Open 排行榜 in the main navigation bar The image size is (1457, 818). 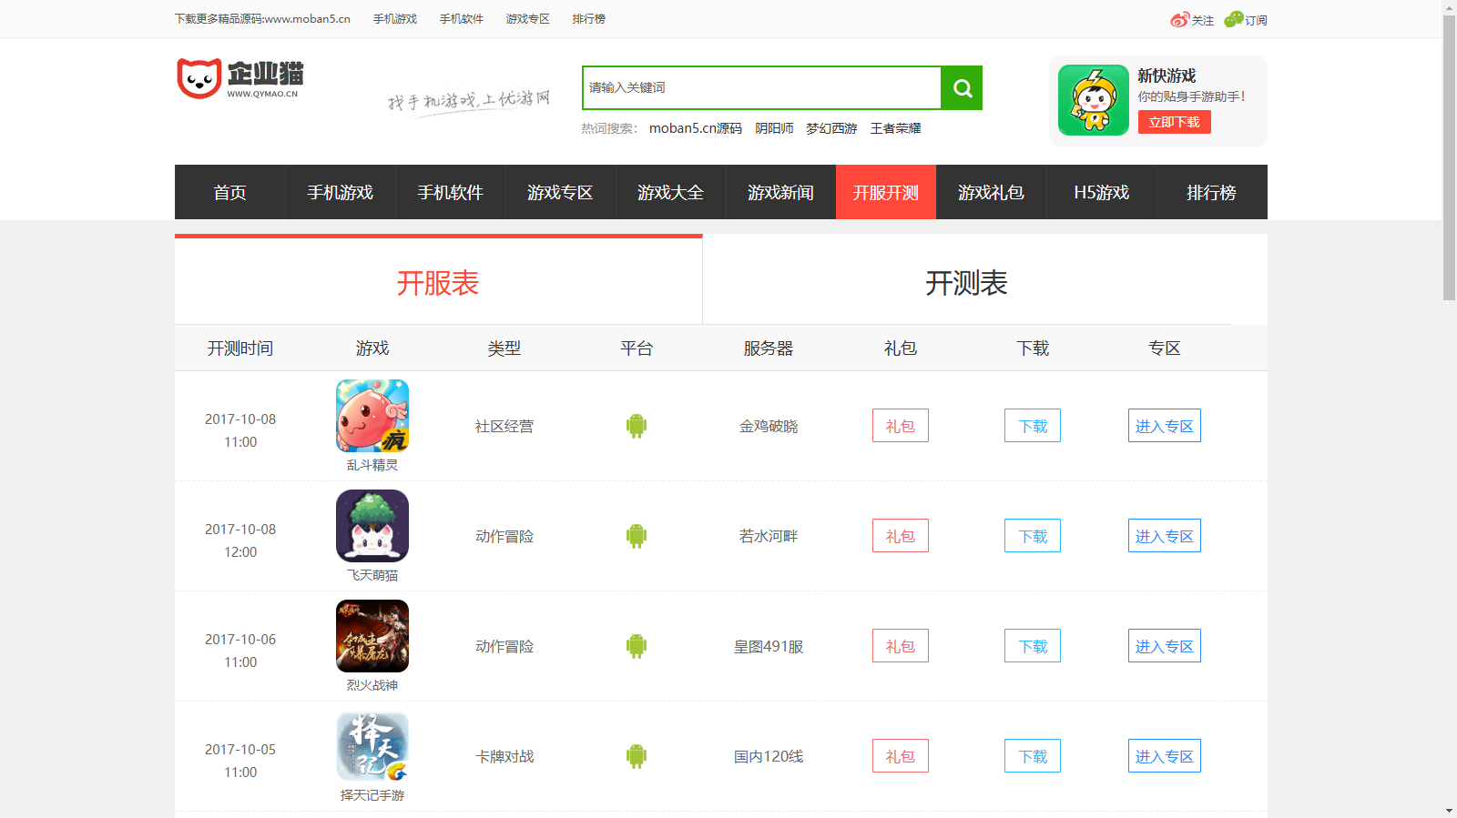(1212, 192)
